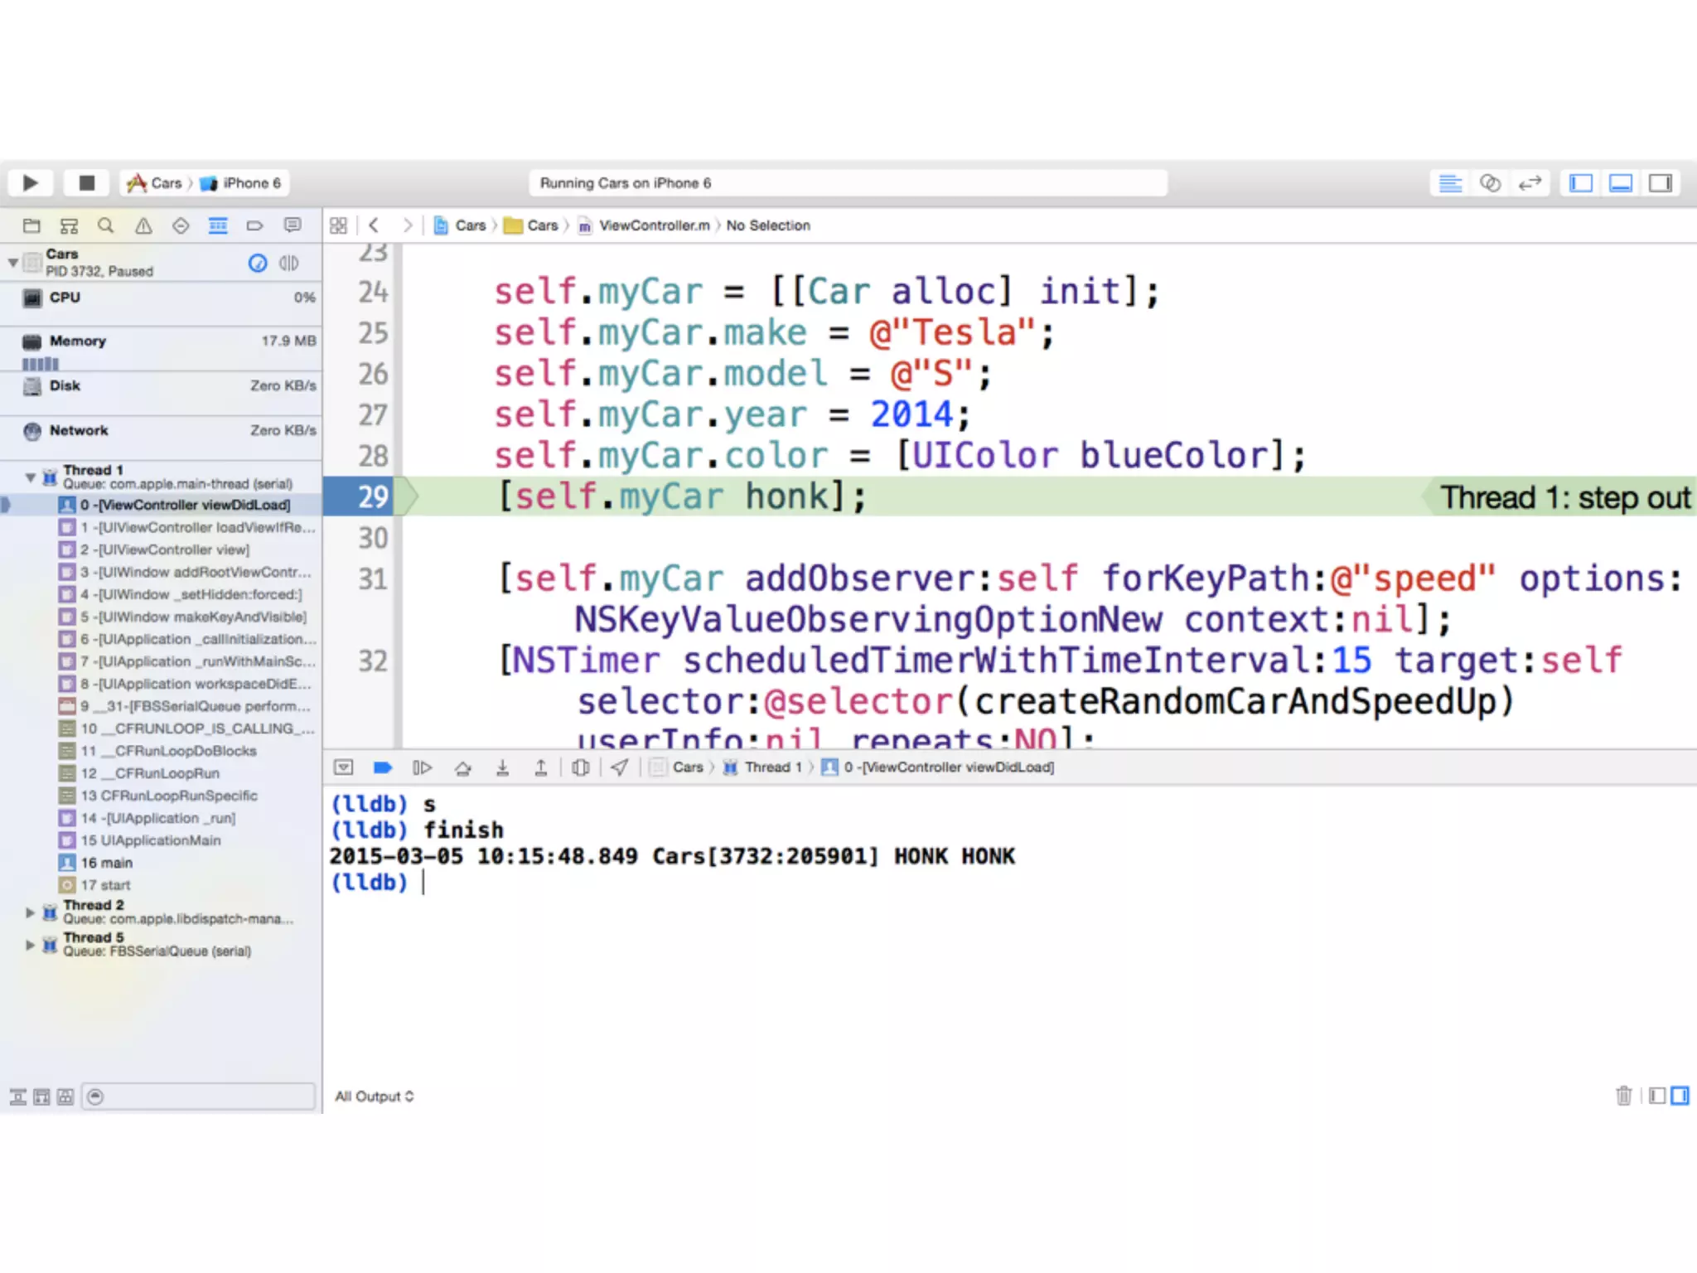This screenshot has width=1697, height=1273.
Task: Click the Step Out debug icon
Action: pyautogui.click(x=540, y=767)
